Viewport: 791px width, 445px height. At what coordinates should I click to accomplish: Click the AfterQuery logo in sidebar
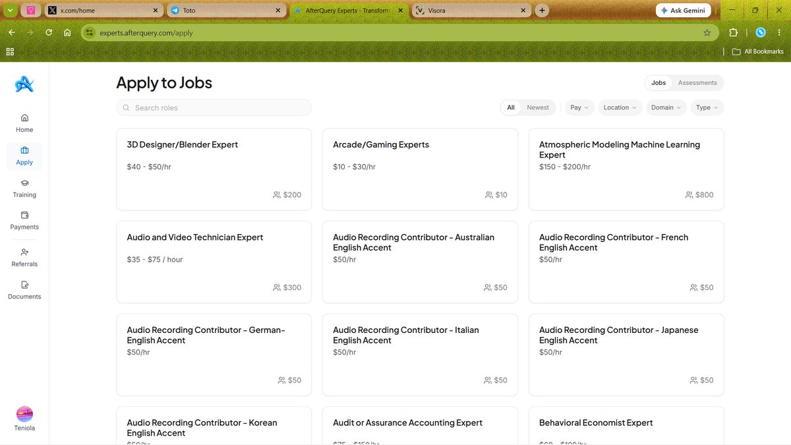(x=24, y=84)
